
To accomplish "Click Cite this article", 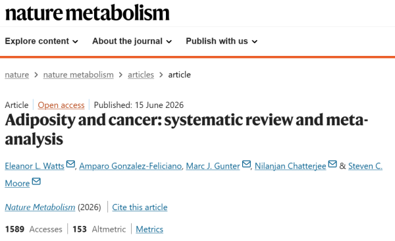I will (x=140, y=207).
